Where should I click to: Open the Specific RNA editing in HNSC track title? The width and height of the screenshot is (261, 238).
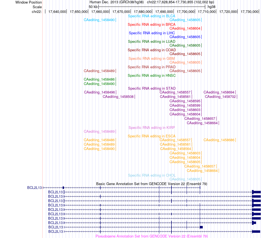[151, 76]
